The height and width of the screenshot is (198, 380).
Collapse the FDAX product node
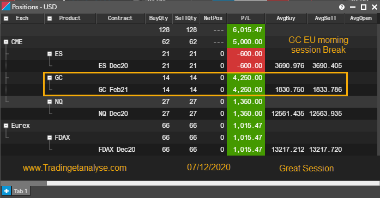pos(50,138)
